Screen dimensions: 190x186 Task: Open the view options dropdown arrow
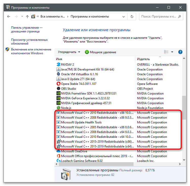coord(172,52)
